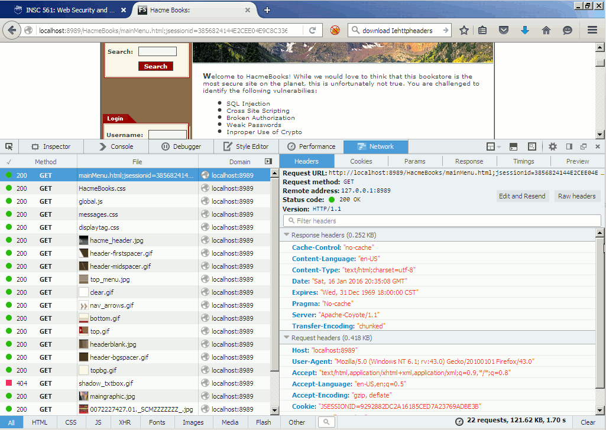Image resolution: width=606 pixels, height=430 pixels.
Task: Click the Edit and Resend button
Action: [523, 196]
